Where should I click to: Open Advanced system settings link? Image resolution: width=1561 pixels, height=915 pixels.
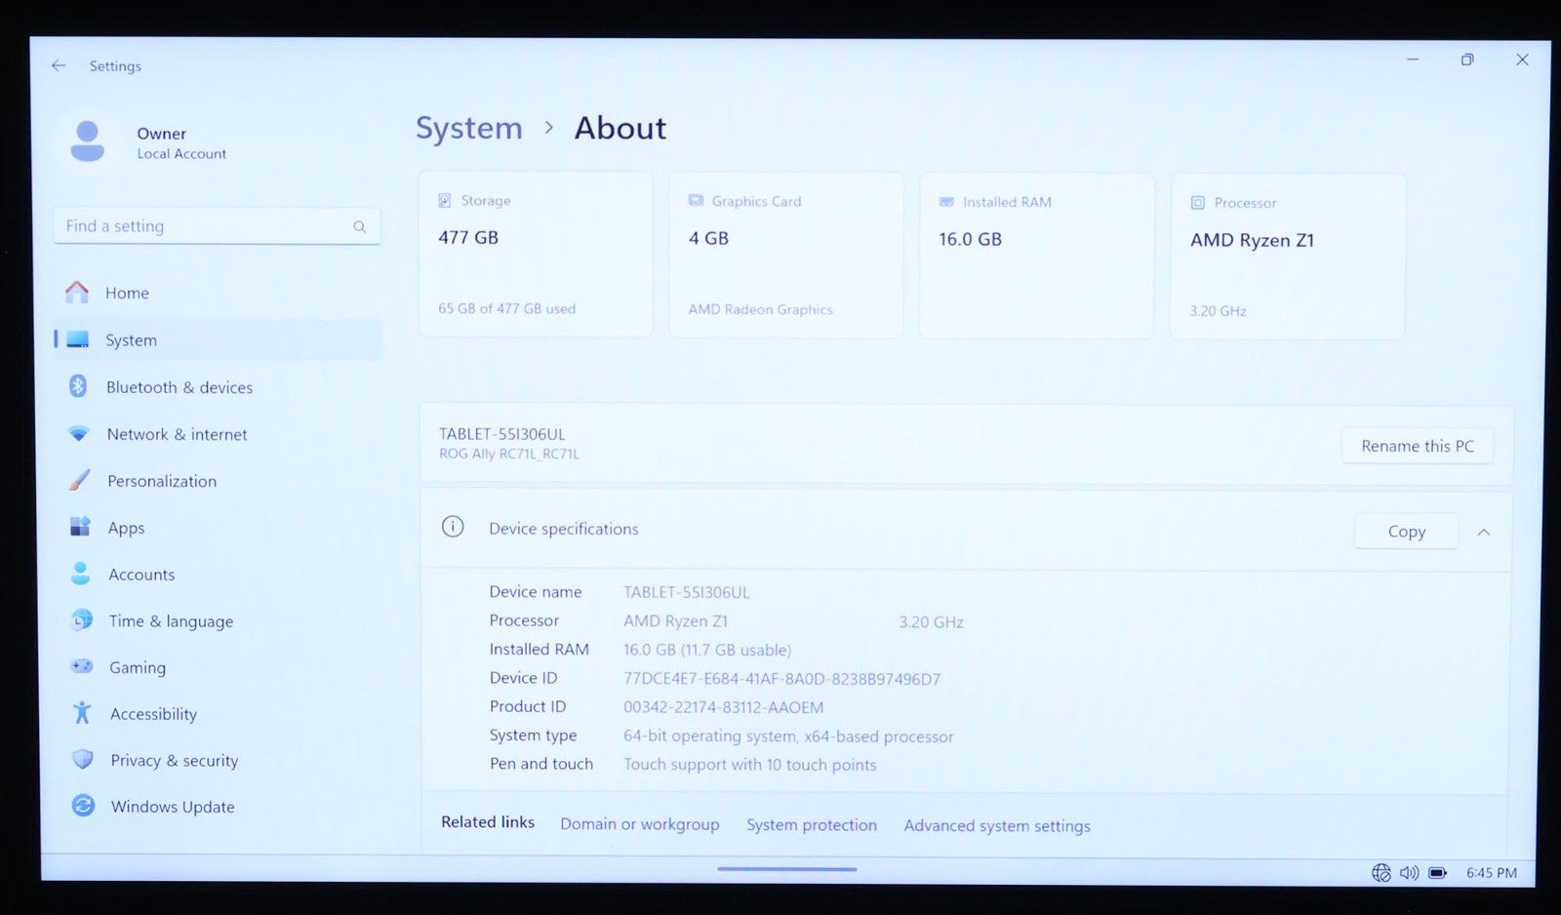pos(997,826)
